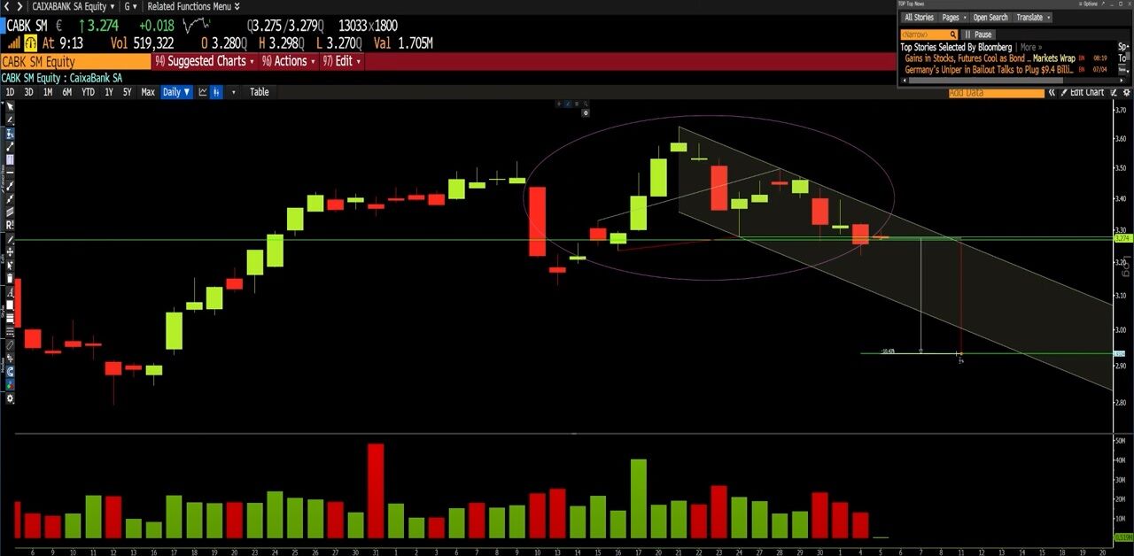Collapse panel with double left chevron
The height and width of the screenshot is (556, 1134).
(1052, 92)
